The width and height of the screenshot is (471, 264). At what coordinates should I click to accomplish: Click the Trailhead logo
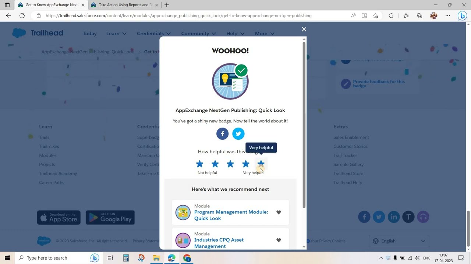(38, 33)
